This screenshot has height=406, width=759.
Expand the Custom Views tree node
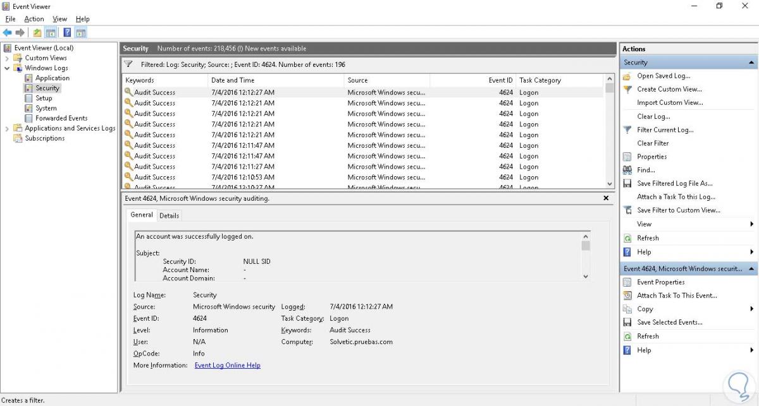point(7,58)
